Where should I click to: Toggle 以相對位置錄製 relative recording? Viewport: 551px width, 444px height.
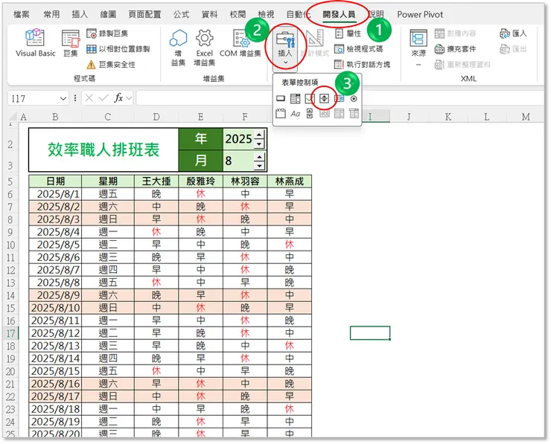point(118,49)
